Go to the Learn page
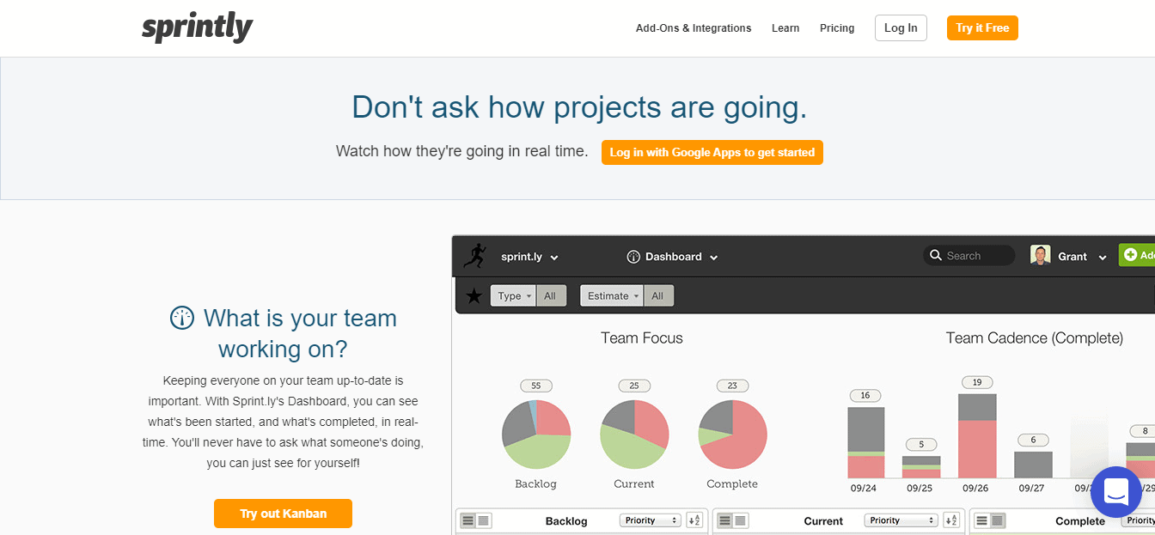This screenshot has height=535, width=1155. pos(785,28)
